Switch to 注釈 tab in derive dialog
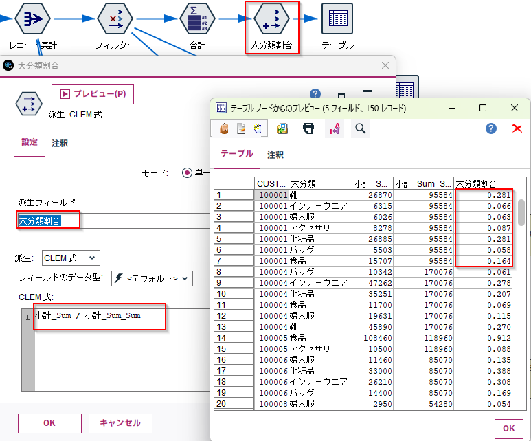The image size is (531, 441). [x=60, y=143]
